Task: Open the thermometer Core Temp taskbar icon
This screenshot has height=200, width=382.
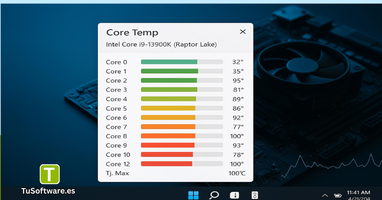Action: [255, 195]
